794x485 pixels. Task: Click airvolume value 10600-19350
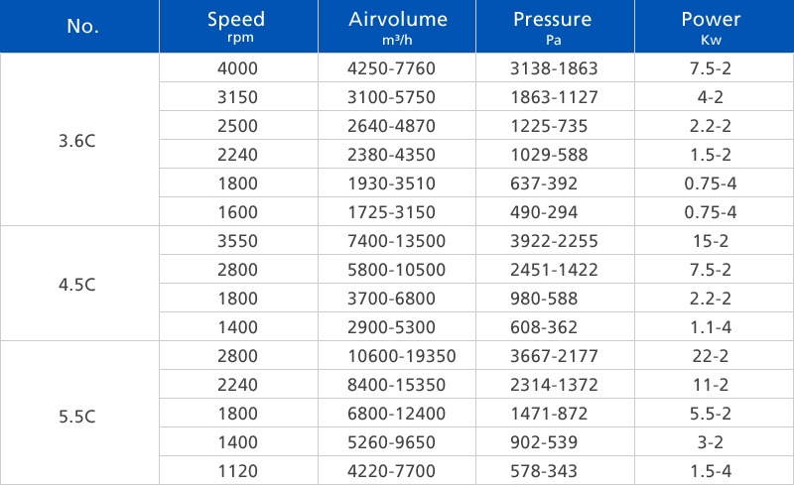(397, 356)
